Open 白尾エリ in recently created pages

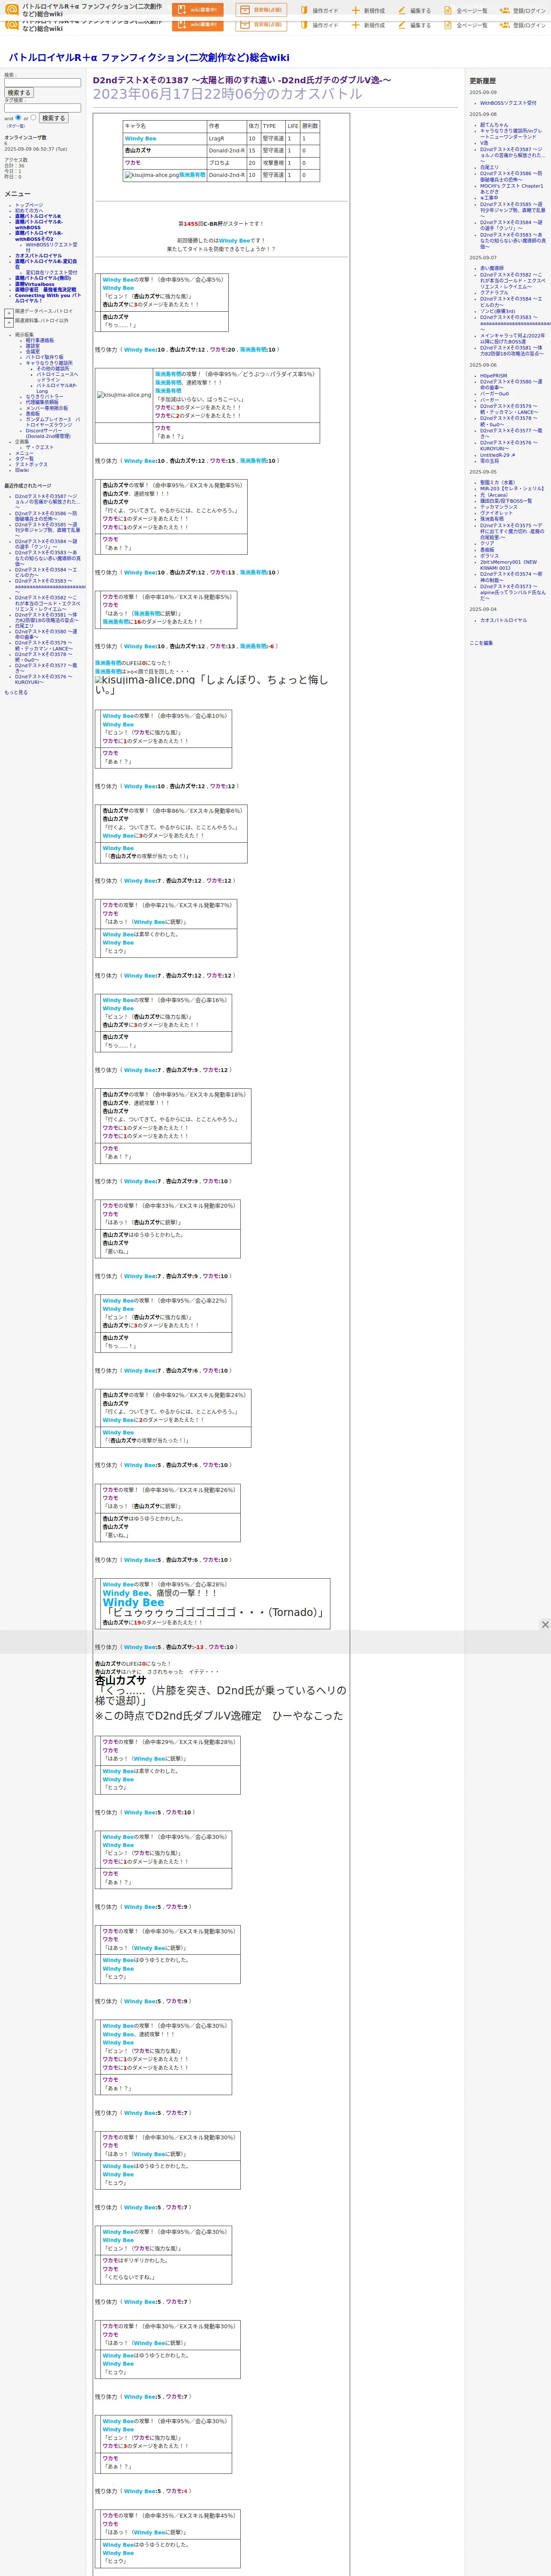pos(24,626)
